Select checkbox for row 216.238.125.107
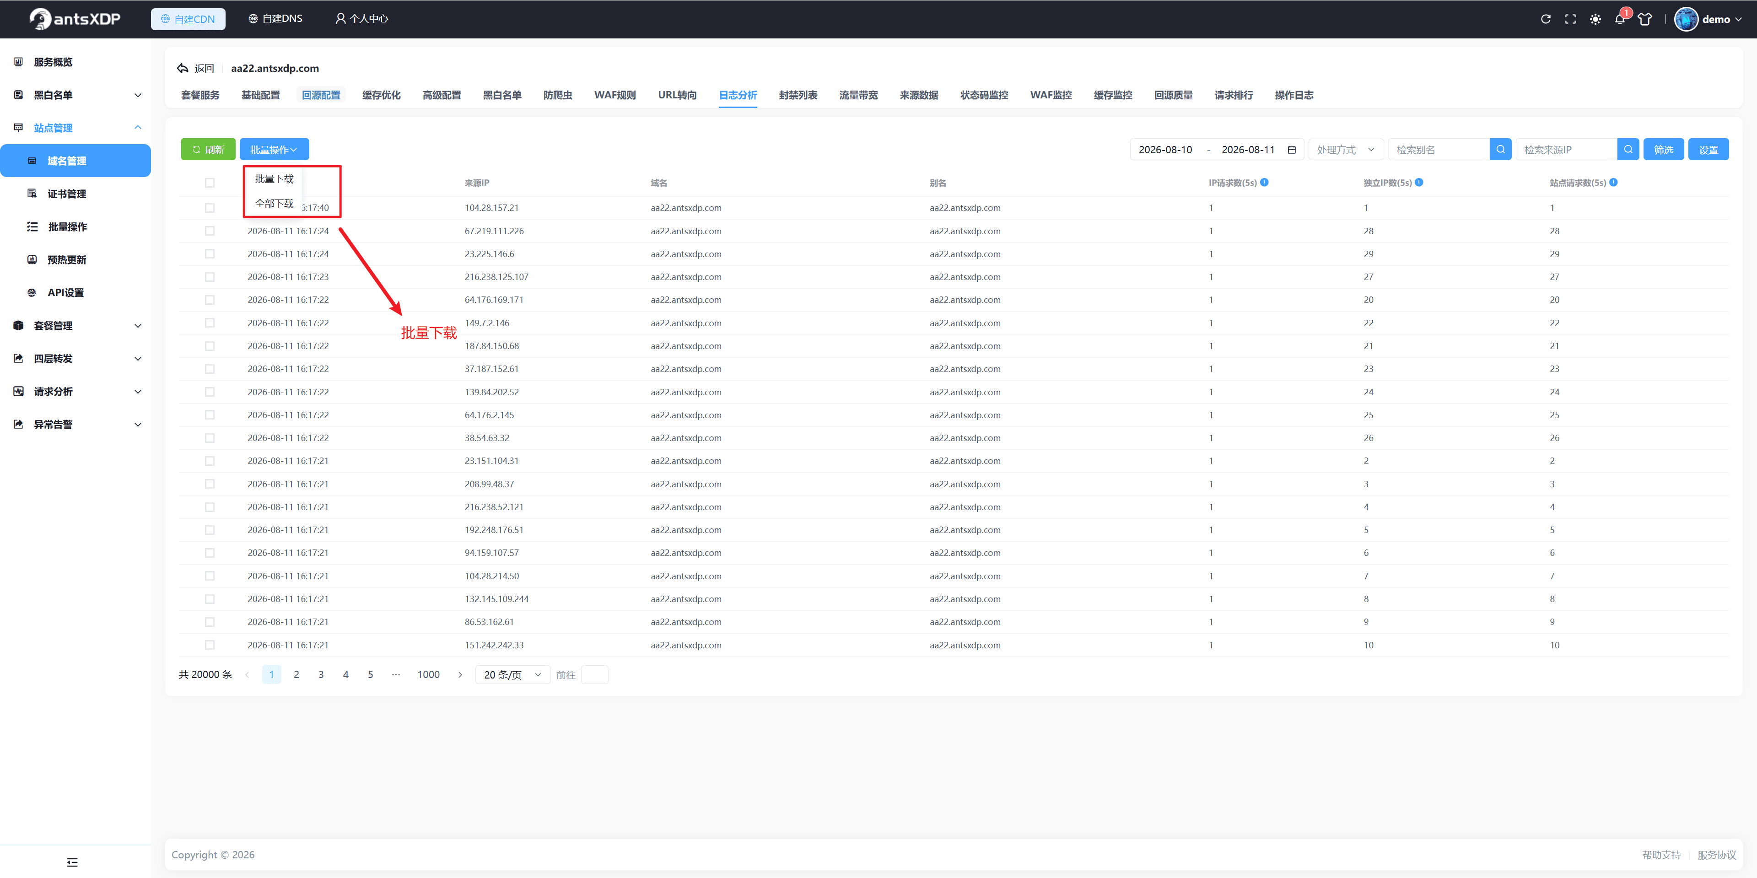This screenshot has height=878, width=1757. tap(210, 277)
